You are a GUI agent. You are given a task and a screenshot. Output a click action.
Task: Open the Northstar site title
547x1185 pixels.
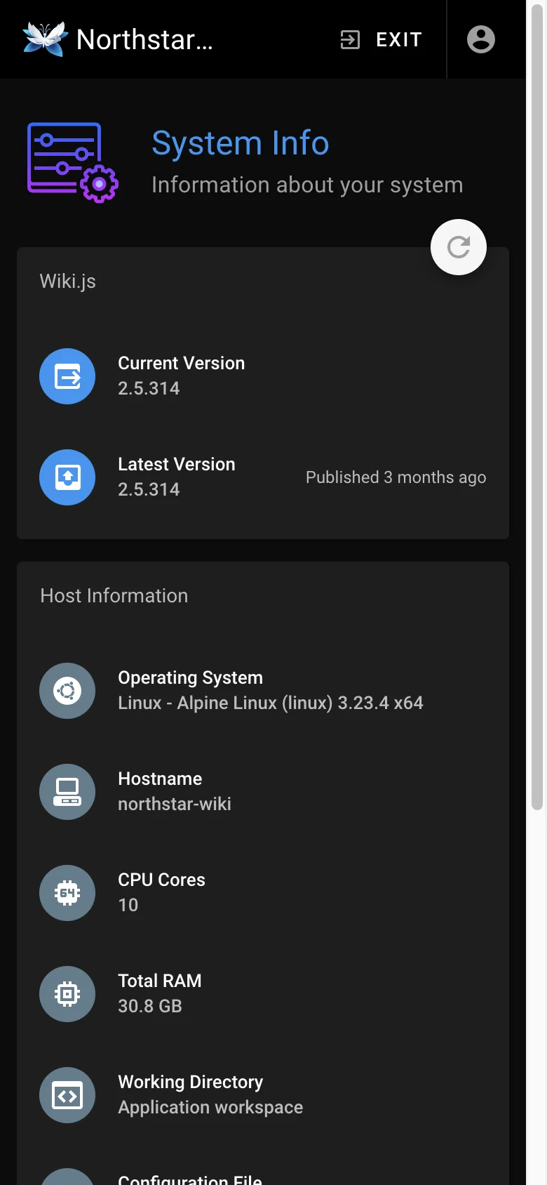tap(144, 39)
